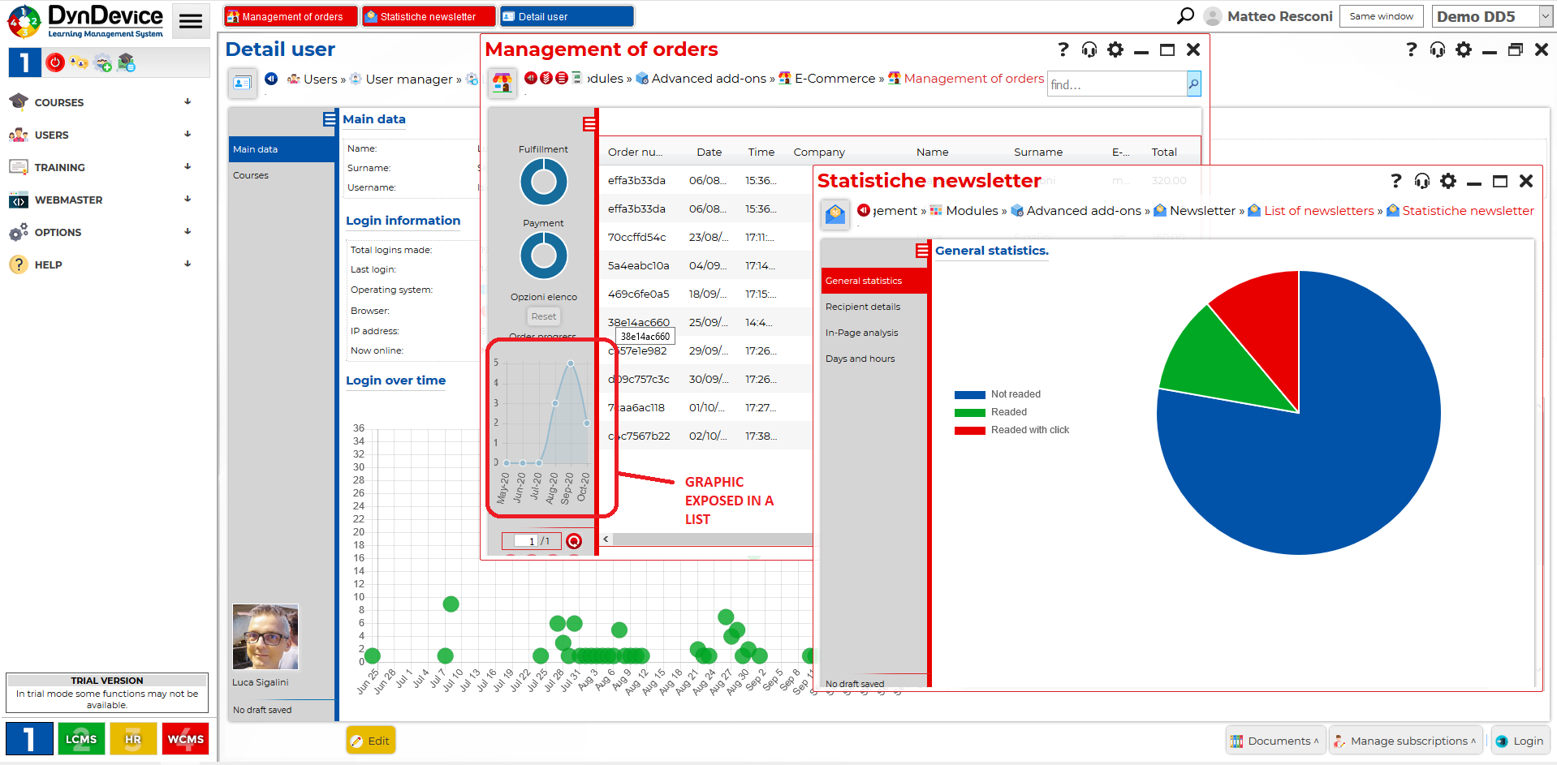Click the help question mark in Statistiche newsletter
The height and width of the screenshot is (765, 1557).
pyautogui.click(x=1395, y=181)
